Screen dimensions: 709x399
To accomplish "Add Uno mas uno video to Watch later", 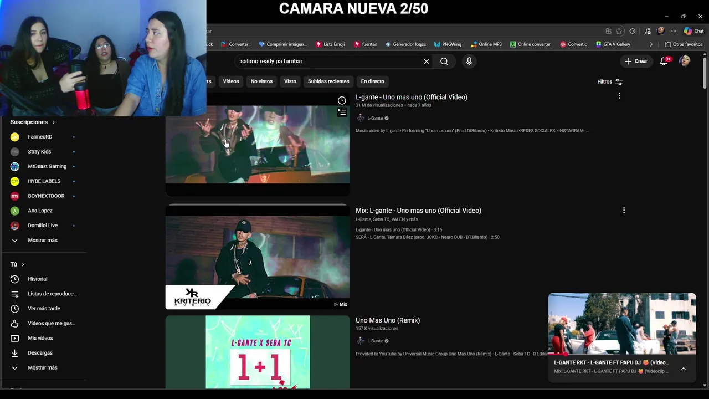I will (x=342, y=100).
